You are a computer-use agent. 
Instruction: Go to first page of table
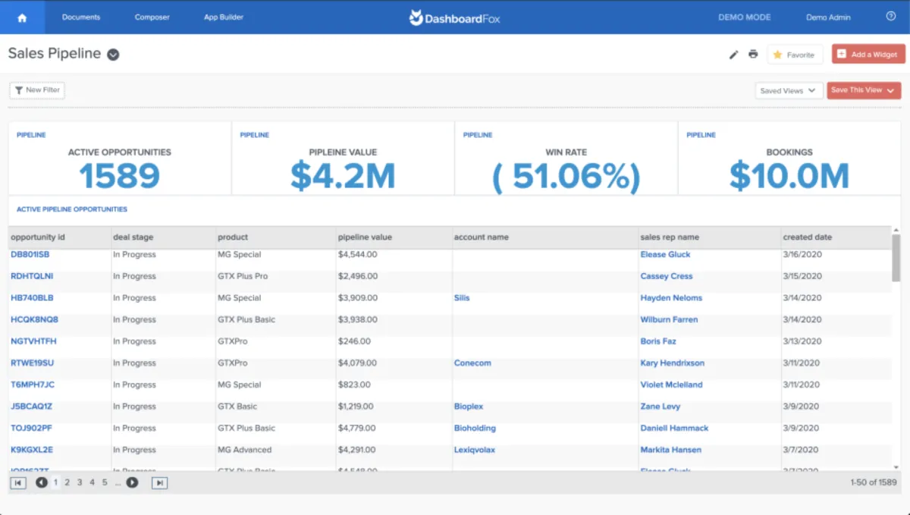tap(18, 482)
